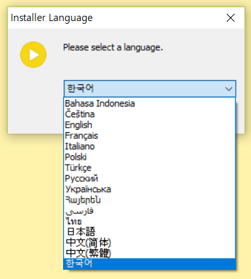Choose 日本語 Japanese language

coord(150,232)
